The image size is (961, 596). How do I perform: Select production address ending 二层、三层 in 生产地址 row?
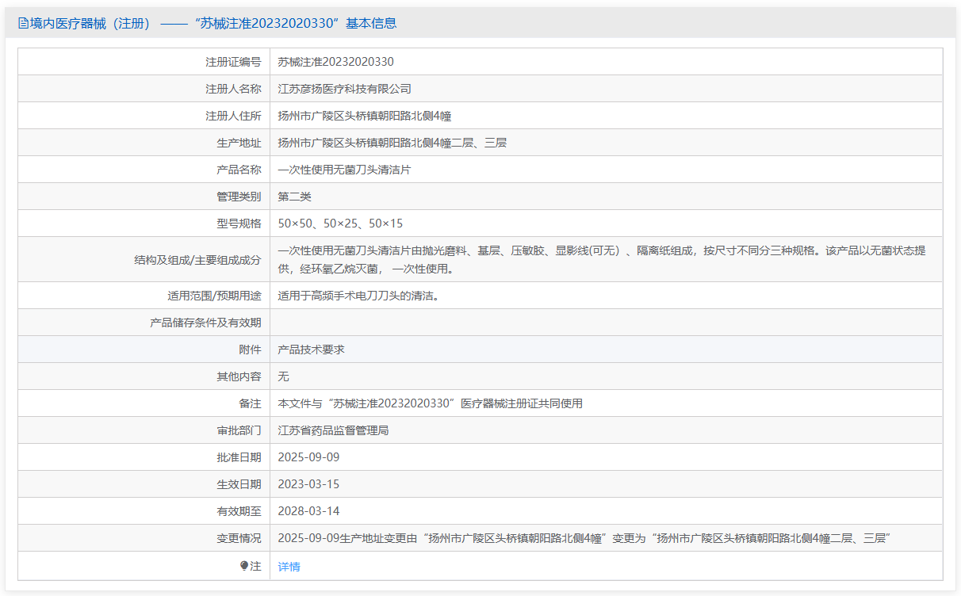(x=392, y=143)
